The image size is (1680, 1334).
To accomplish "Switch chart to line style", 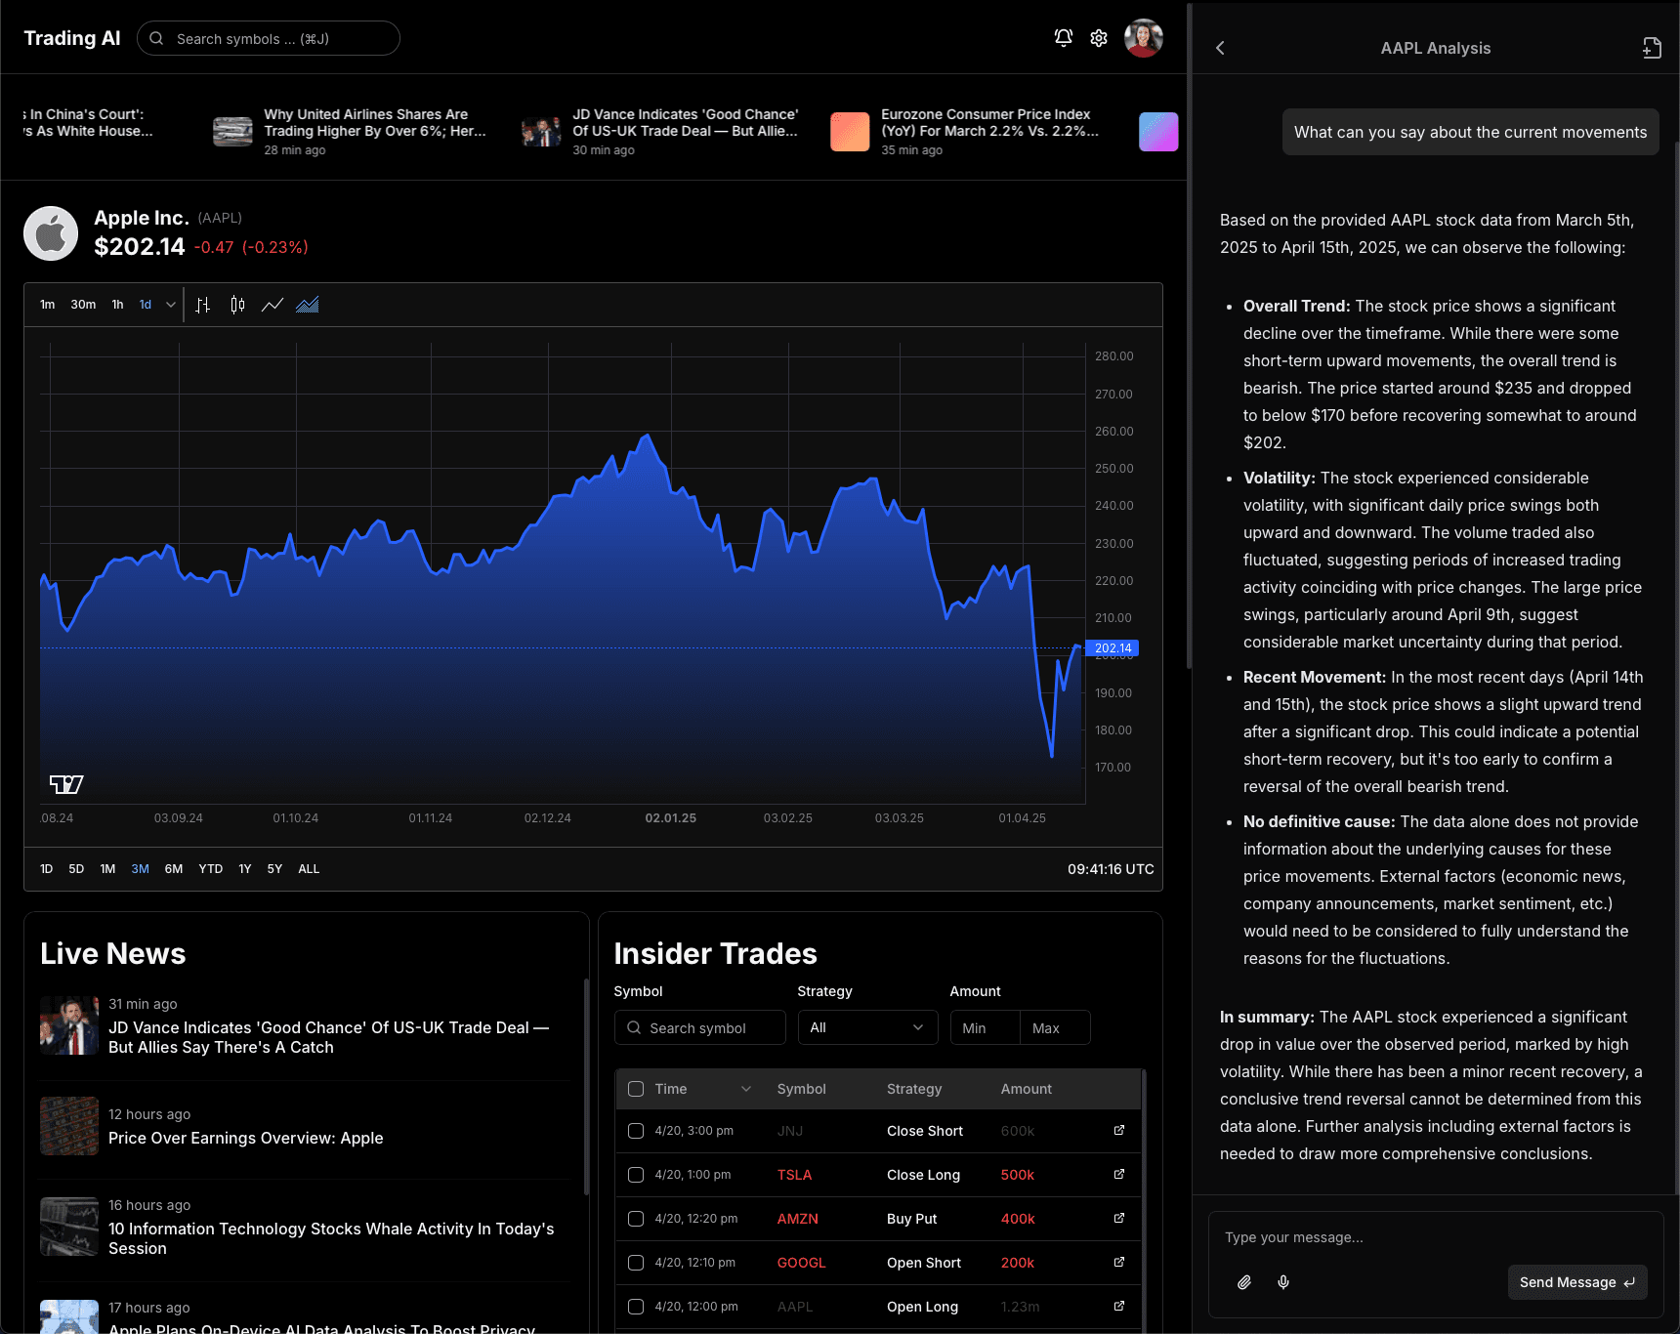I will 273,305.
